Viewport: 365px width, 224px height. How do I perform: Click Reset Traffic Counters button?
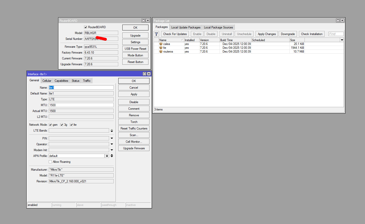pyautogui.click(x=134, y=129)
